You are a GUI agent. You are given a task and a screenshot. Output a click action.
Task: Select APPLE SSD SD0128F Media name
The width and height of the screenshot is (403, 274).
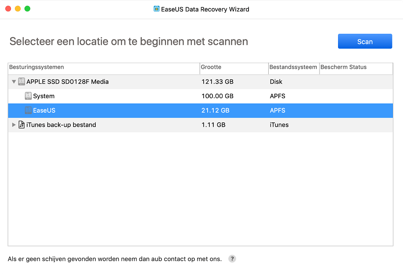tap(68, 82)
